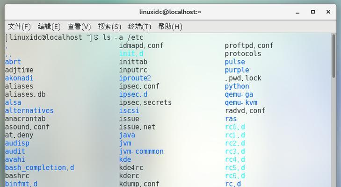341x187 pixels.
Task: Click the 'anacrontab' file entry
Action: point(25,119)
